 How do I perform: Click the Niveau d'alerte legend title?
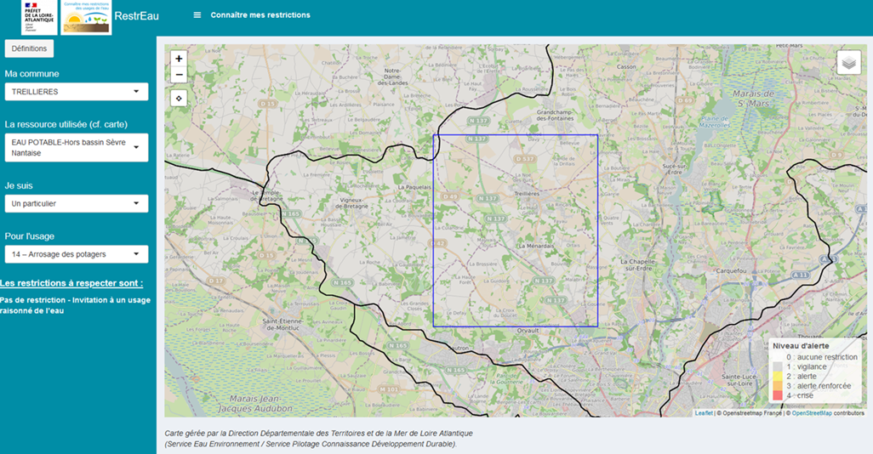pos(801,345)
